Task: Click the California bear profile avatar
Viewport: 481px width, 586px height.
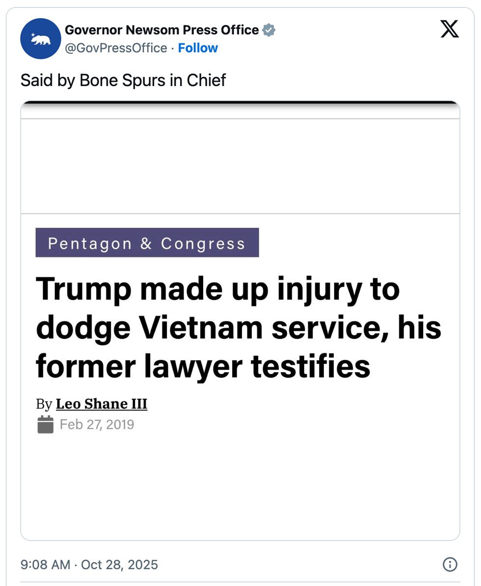Action: (x=41, y=39)
